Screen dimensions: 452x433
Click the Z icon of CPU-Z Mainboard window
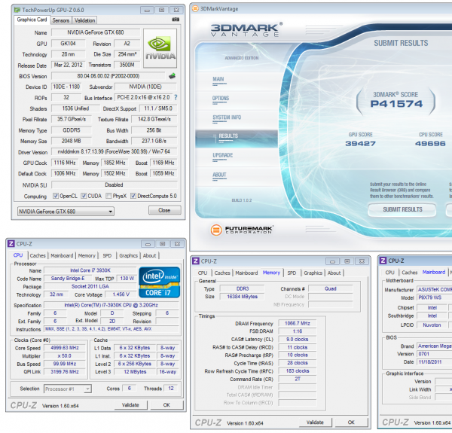[x=383, y=261]
